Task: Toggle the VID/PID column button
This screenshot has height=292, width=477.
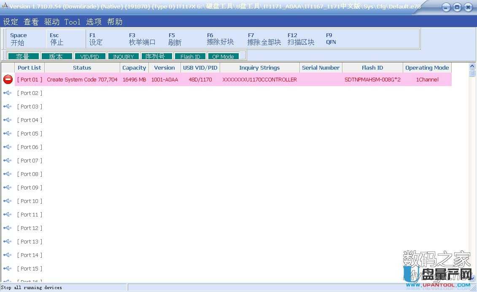Action: [x=89, y=56]
